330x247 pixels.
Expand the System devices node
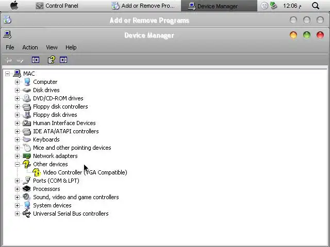[17, 205]
